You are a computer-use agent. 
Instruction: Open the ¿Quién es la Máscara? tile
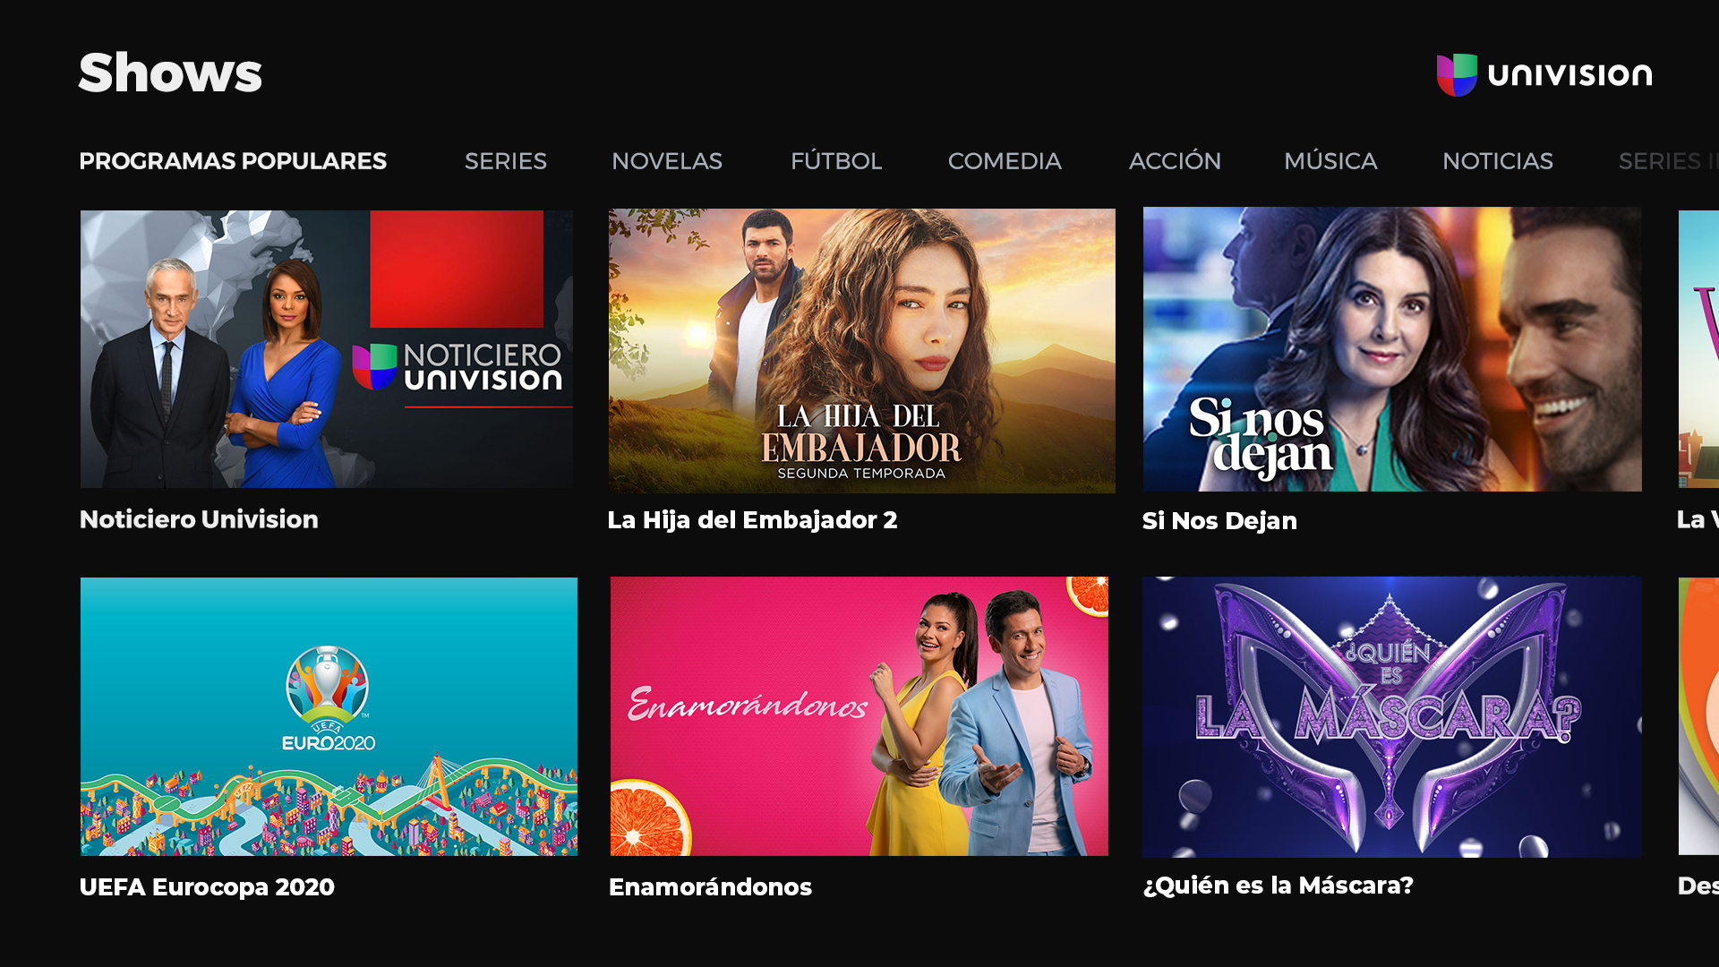[x=1392, y=716]
